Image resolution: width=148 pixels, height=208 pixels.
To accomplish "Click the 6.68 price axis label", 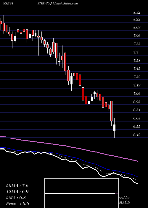I will tap(137, 118).
